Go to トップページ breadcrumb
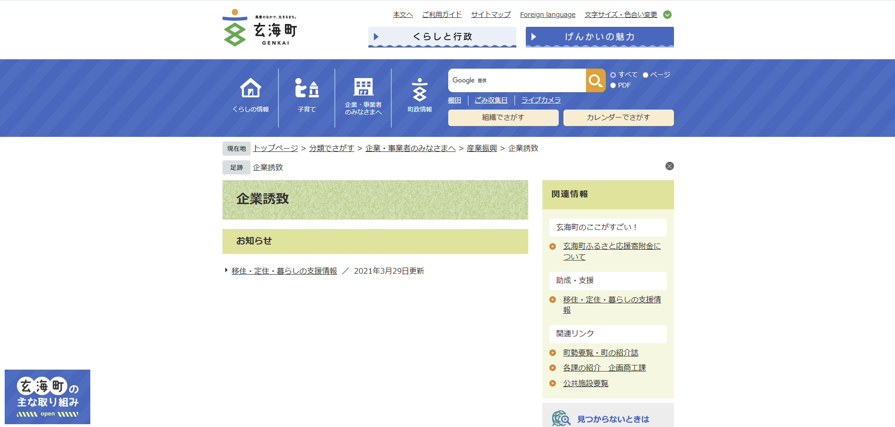Image resolution: width=895 pixels, height=427 pixels. tap(276, 148)
